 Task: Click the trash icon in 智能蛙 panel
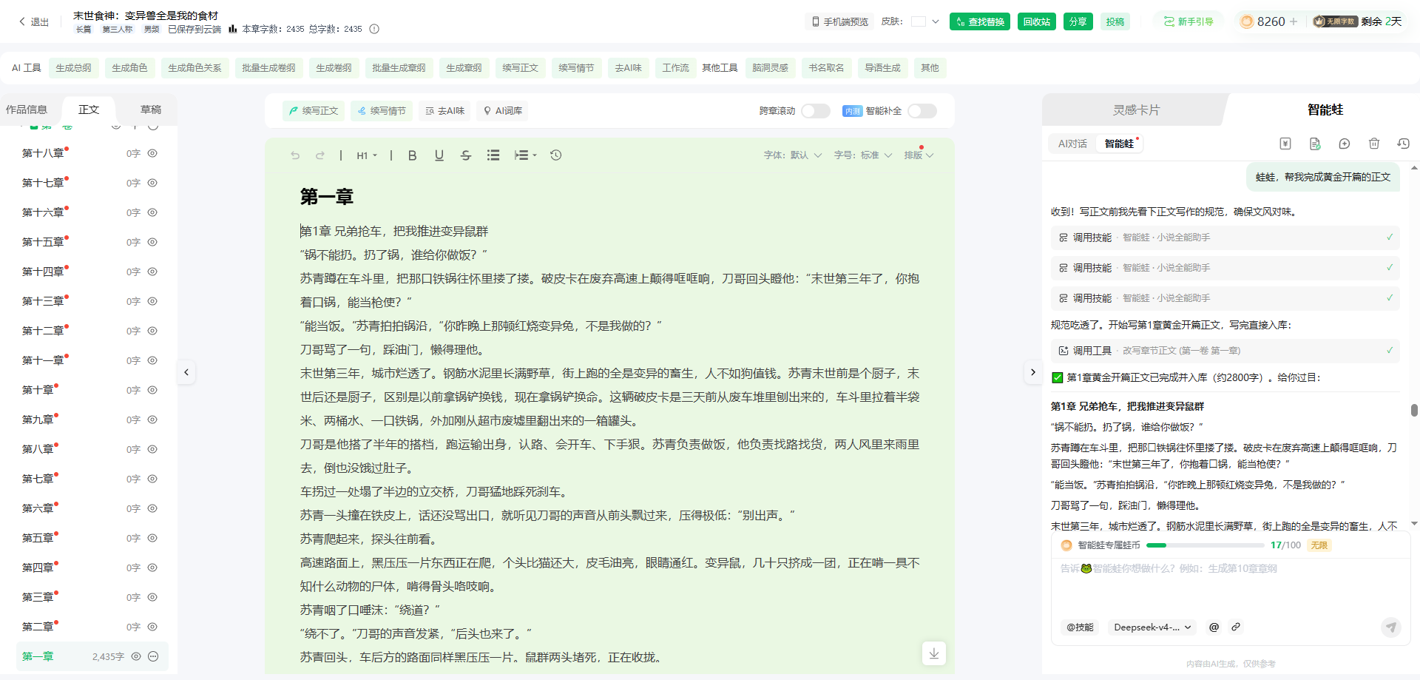coord(1374,144)
